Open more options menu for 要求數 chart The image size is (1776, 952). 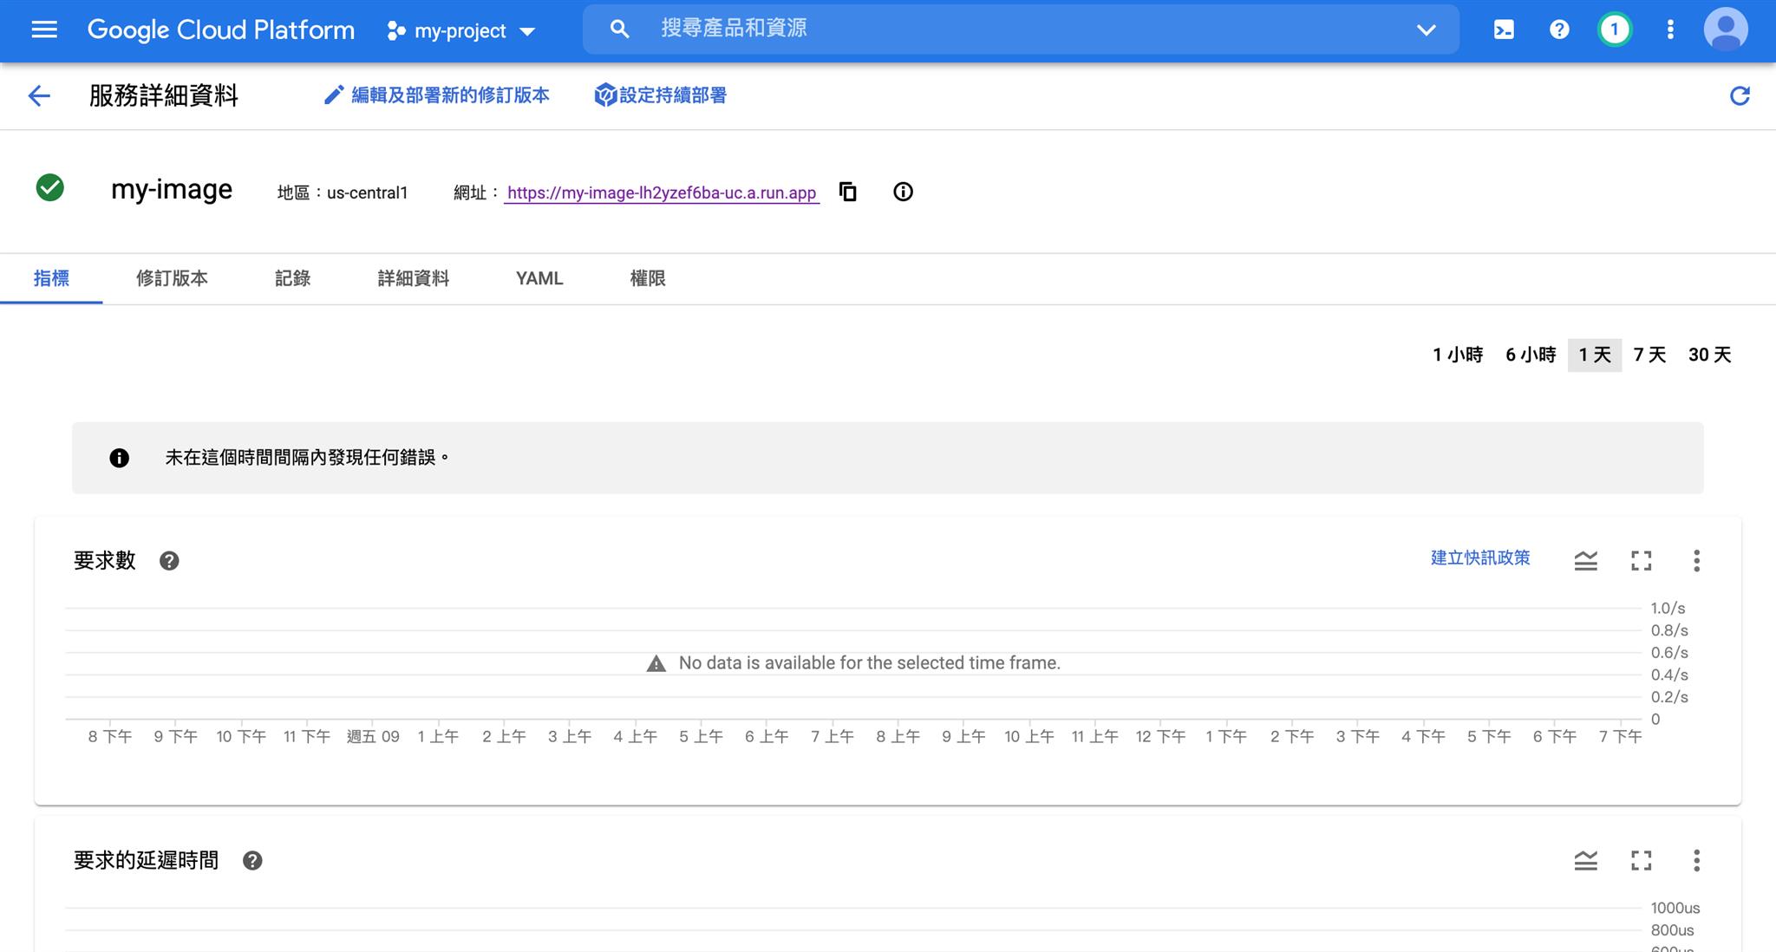point(1696,561)
